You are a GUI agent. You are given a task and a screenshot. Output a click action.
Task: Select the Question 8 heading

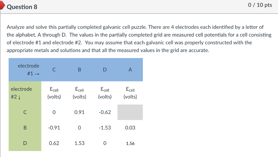[x=22, y=7]
